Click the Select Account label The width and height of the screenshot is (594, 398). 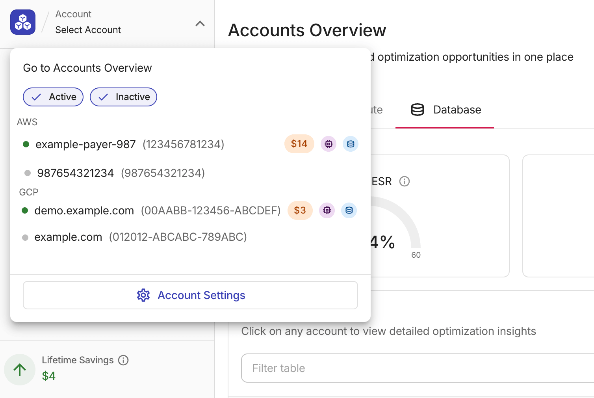click(x=88, y=30)
